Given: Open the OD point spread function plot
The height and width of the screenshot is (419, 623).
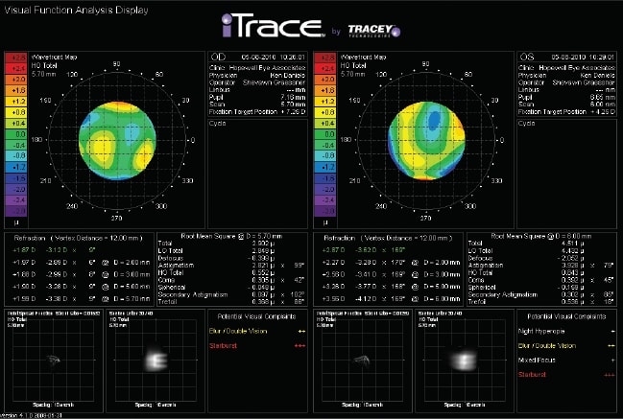Looking at the screenshot, I should tap(53, 361).
